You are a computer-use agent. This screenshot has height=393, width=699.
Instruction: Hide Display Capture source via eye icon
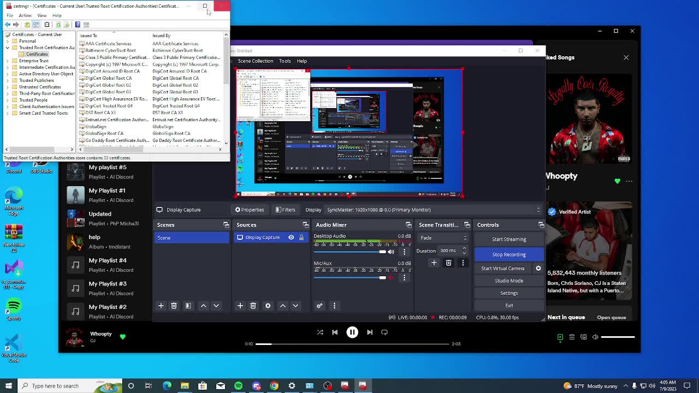(291, 237)
